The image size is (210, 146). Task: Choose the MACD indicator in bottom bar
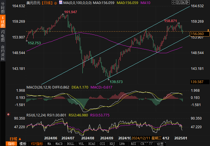59,144
